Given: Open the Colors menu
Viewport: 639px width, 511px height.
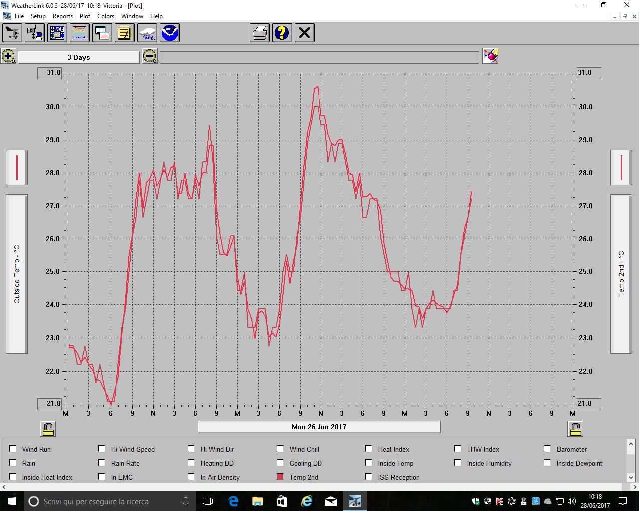Looking at the screenshot, I should tap(106, 16).
